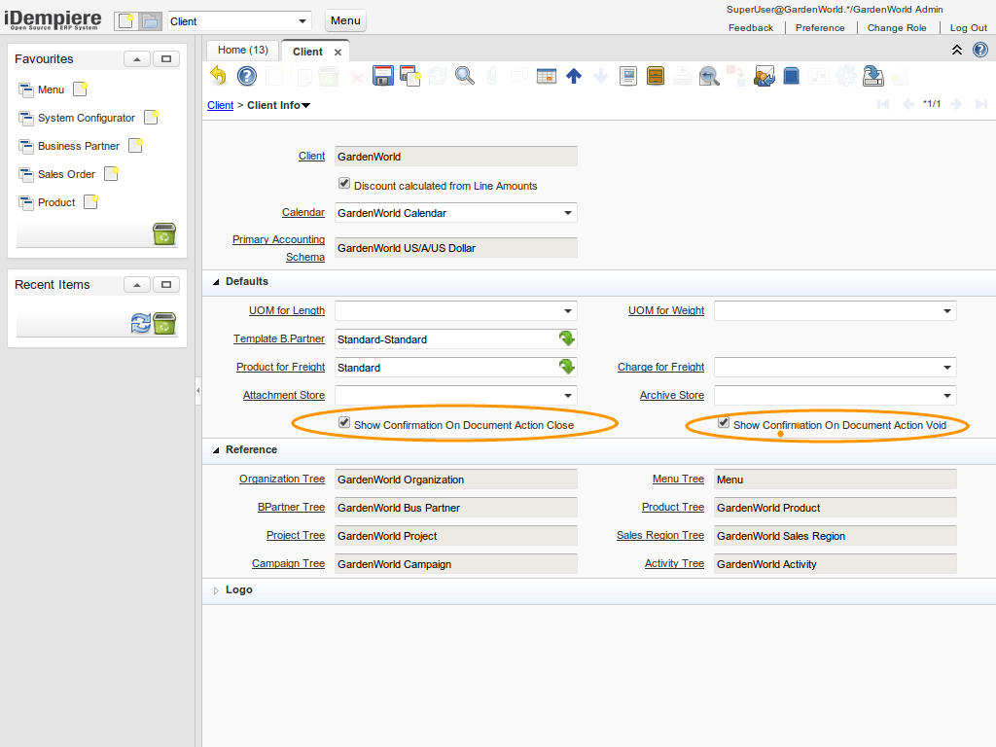The width and height of the screenshot is (996, 747).
Task: Click the recycle bin in Favourites panel
Action: pos(164,234)
